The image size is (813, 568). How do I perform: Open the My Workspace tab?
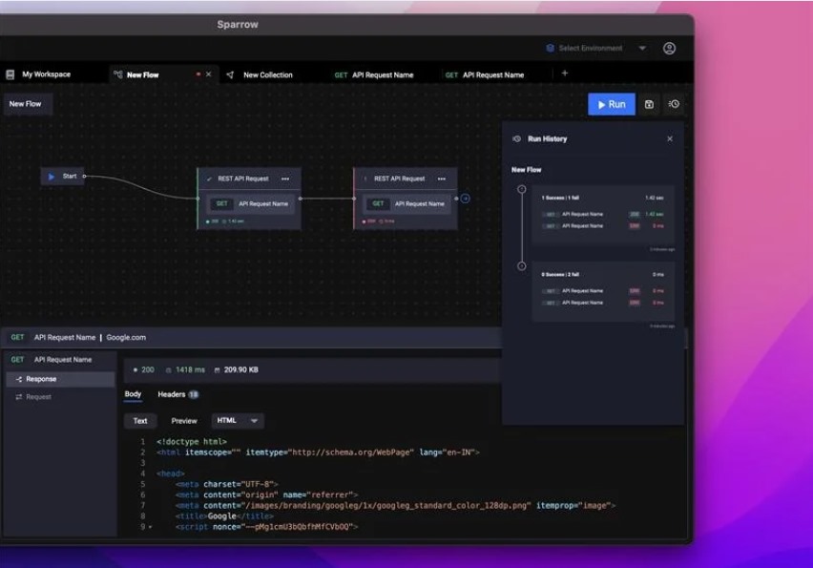coord(46,74)
